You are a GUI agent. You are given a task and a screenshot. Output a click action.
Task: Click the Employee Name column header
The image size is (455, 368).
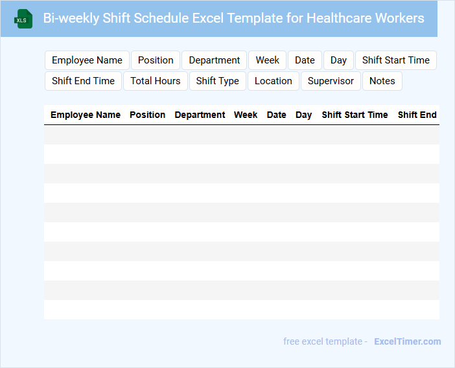click(86, 115)
